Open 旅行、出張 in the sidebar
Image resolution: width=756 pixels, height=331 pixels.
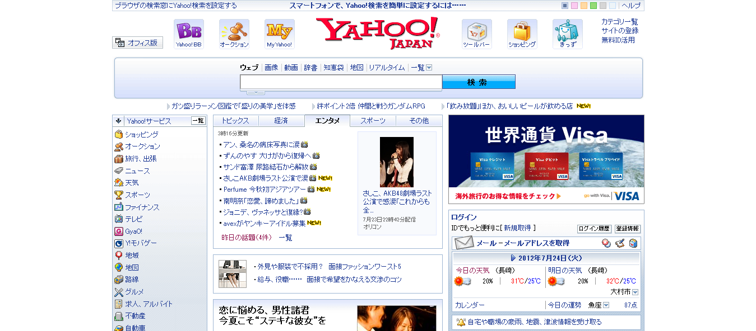pyautogui.click(x=141, y=159)
